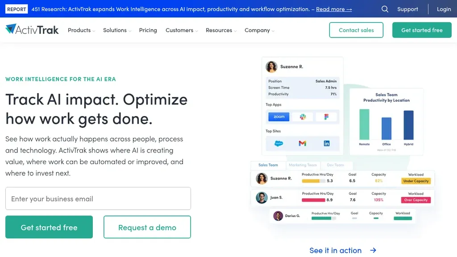Click Juan S. productive hours progress bar
Screen dimensions: 457x257
313,200
